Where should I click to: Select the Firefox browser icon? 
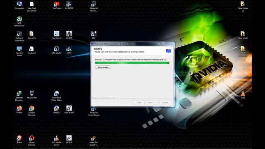[x=19, y=110]
